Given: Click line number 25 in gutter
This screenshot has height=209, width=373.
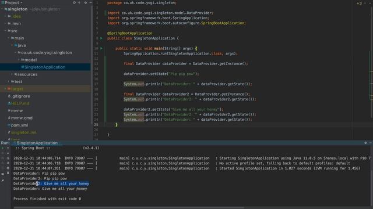Looking at the screenshot, I should coord(96,125).
